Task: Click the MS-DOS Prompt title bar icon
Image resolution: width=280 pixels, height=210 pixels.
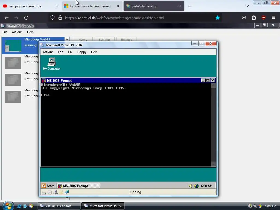Action: point(44,81)
